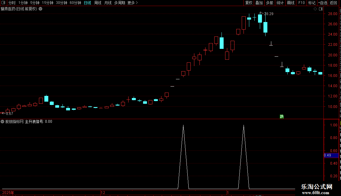The width and height of the screenshot is (341, 196).
Task: Click the 鹭燕医药(日线.前复权) chart title
Action: [x=19, y=9]
